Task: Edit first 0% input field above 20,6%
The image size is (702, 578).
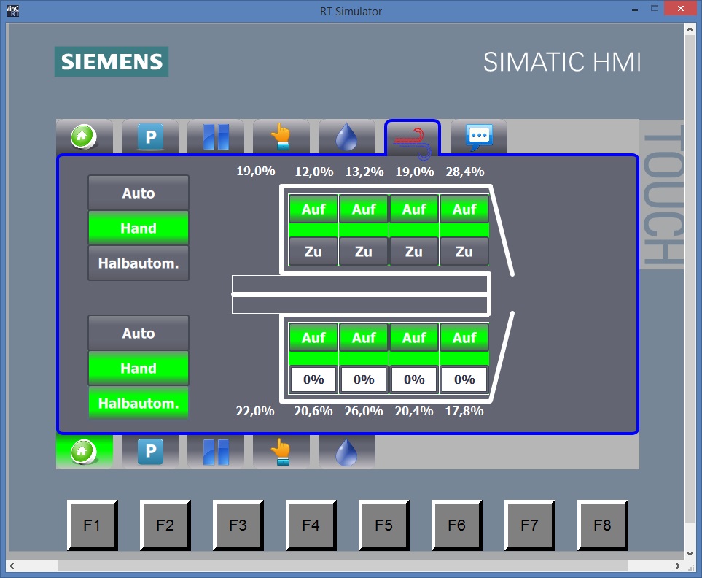Action: [313, 379]
